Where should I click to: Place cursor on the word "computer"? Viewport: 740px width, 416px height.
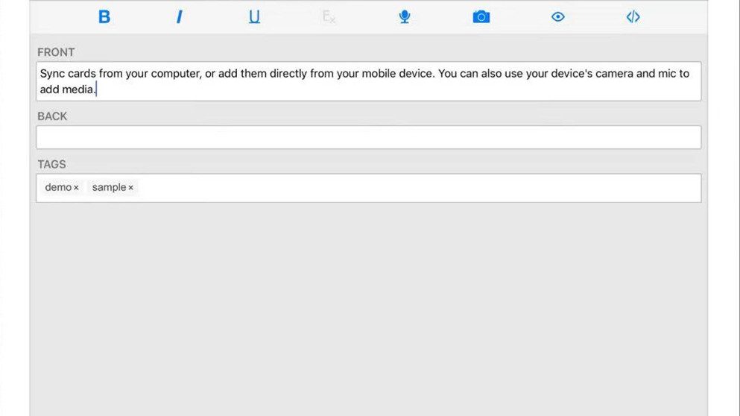173,74
